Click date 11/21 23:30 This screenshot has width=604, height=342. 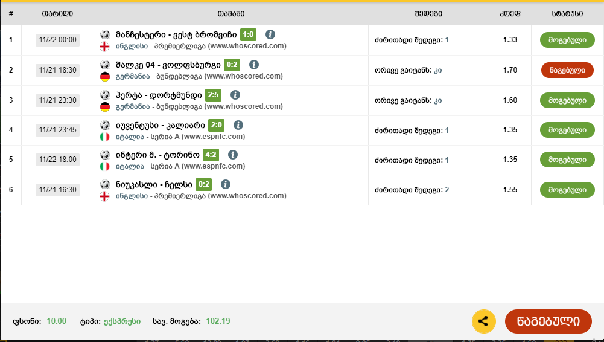(x=57, y=100)
